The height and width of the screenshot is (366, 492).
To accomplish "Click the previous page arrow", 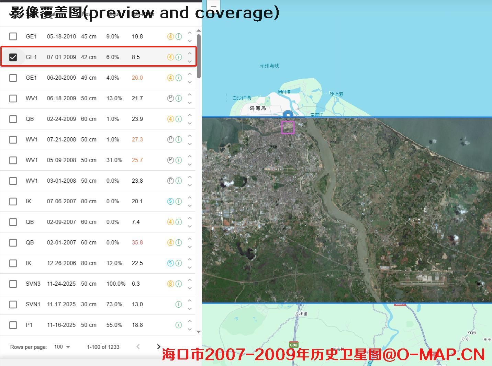I will tap(138, 347).
